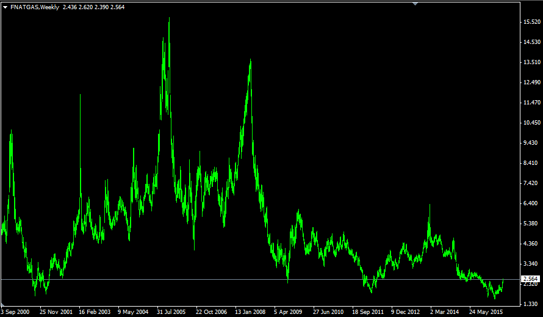
Task: Click the 5 Apr 2009 date label
Action: [288, 312]
